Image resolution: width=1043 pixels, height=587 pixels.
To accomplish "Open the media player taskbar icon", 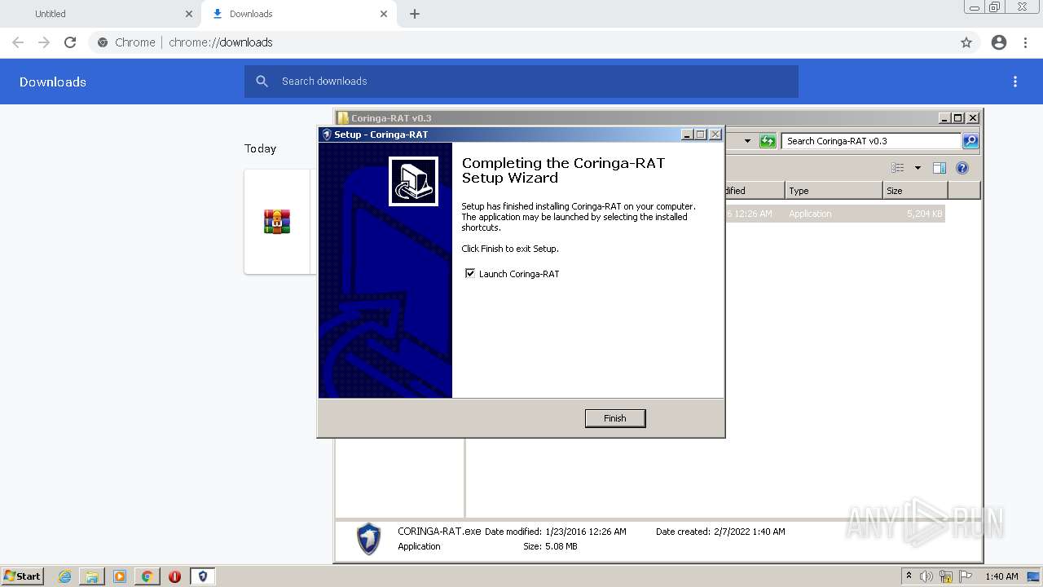I will click(x=120, y=576).
